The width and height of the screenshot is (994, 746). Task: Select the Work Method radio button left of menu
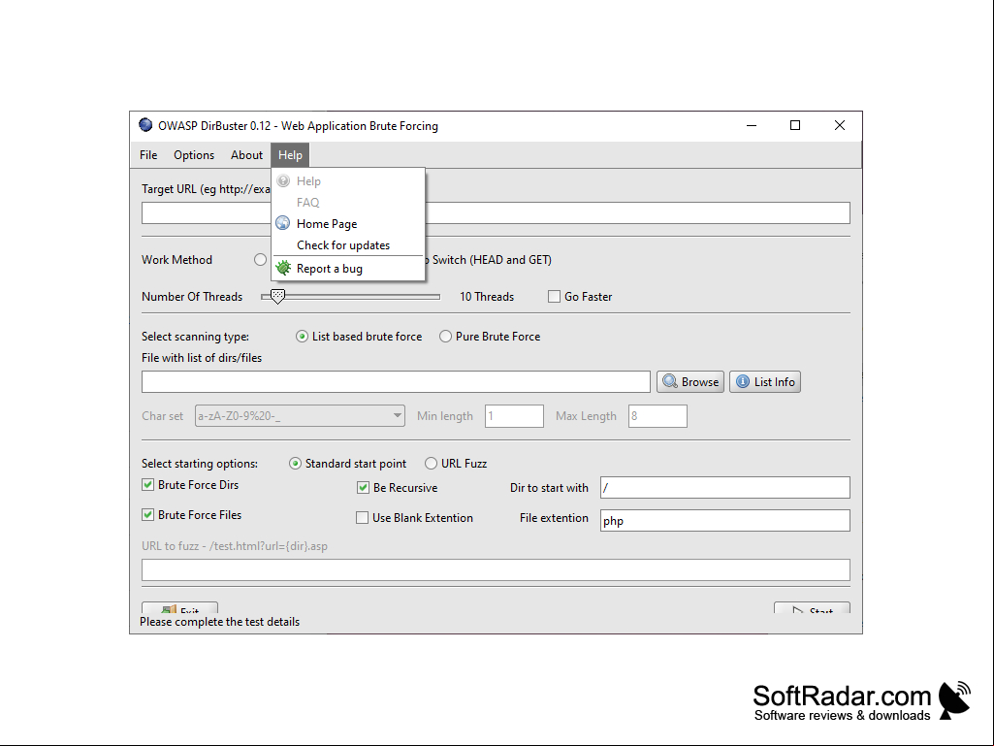[x=260, y=259]
